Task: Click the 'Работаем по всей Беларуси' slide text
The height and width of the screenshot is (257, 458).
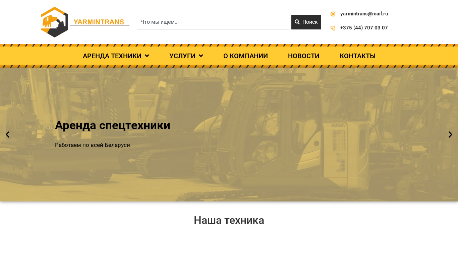Action: (93, 145)
